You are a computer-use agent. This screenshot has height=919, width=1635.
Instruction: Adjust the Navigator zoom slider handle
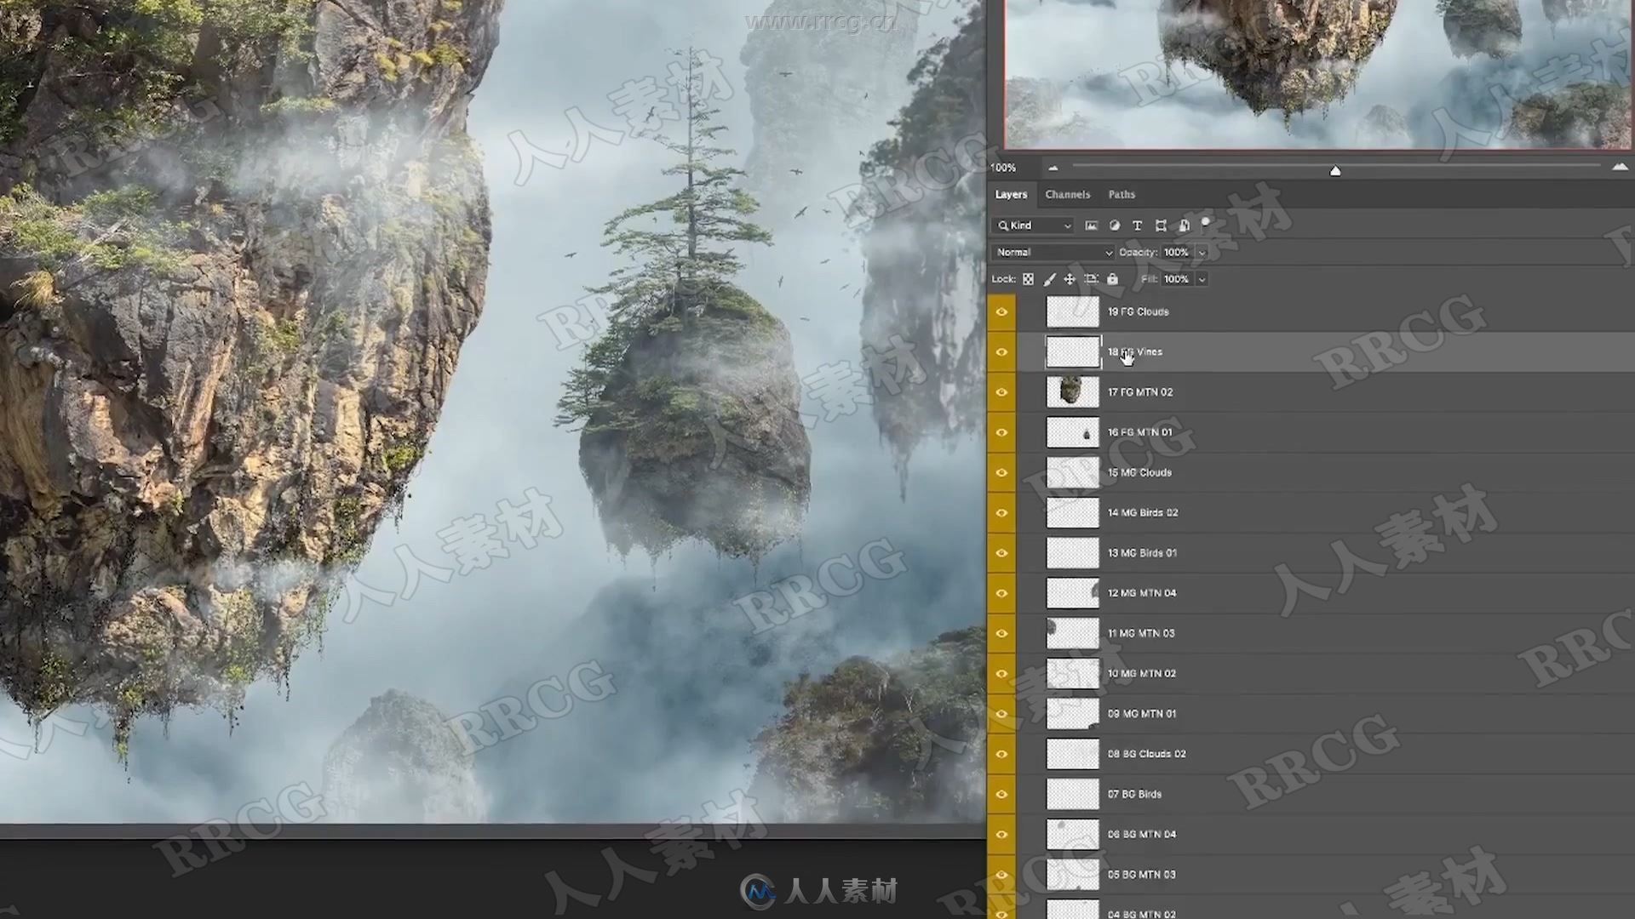1335,171
